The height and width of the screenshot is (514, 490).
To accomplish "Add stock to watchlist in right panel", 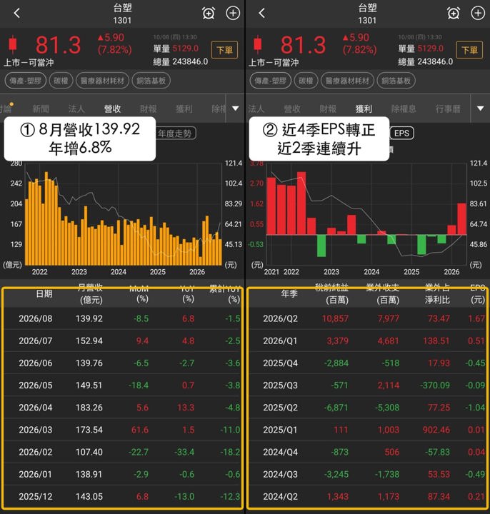I will [478, 13].
